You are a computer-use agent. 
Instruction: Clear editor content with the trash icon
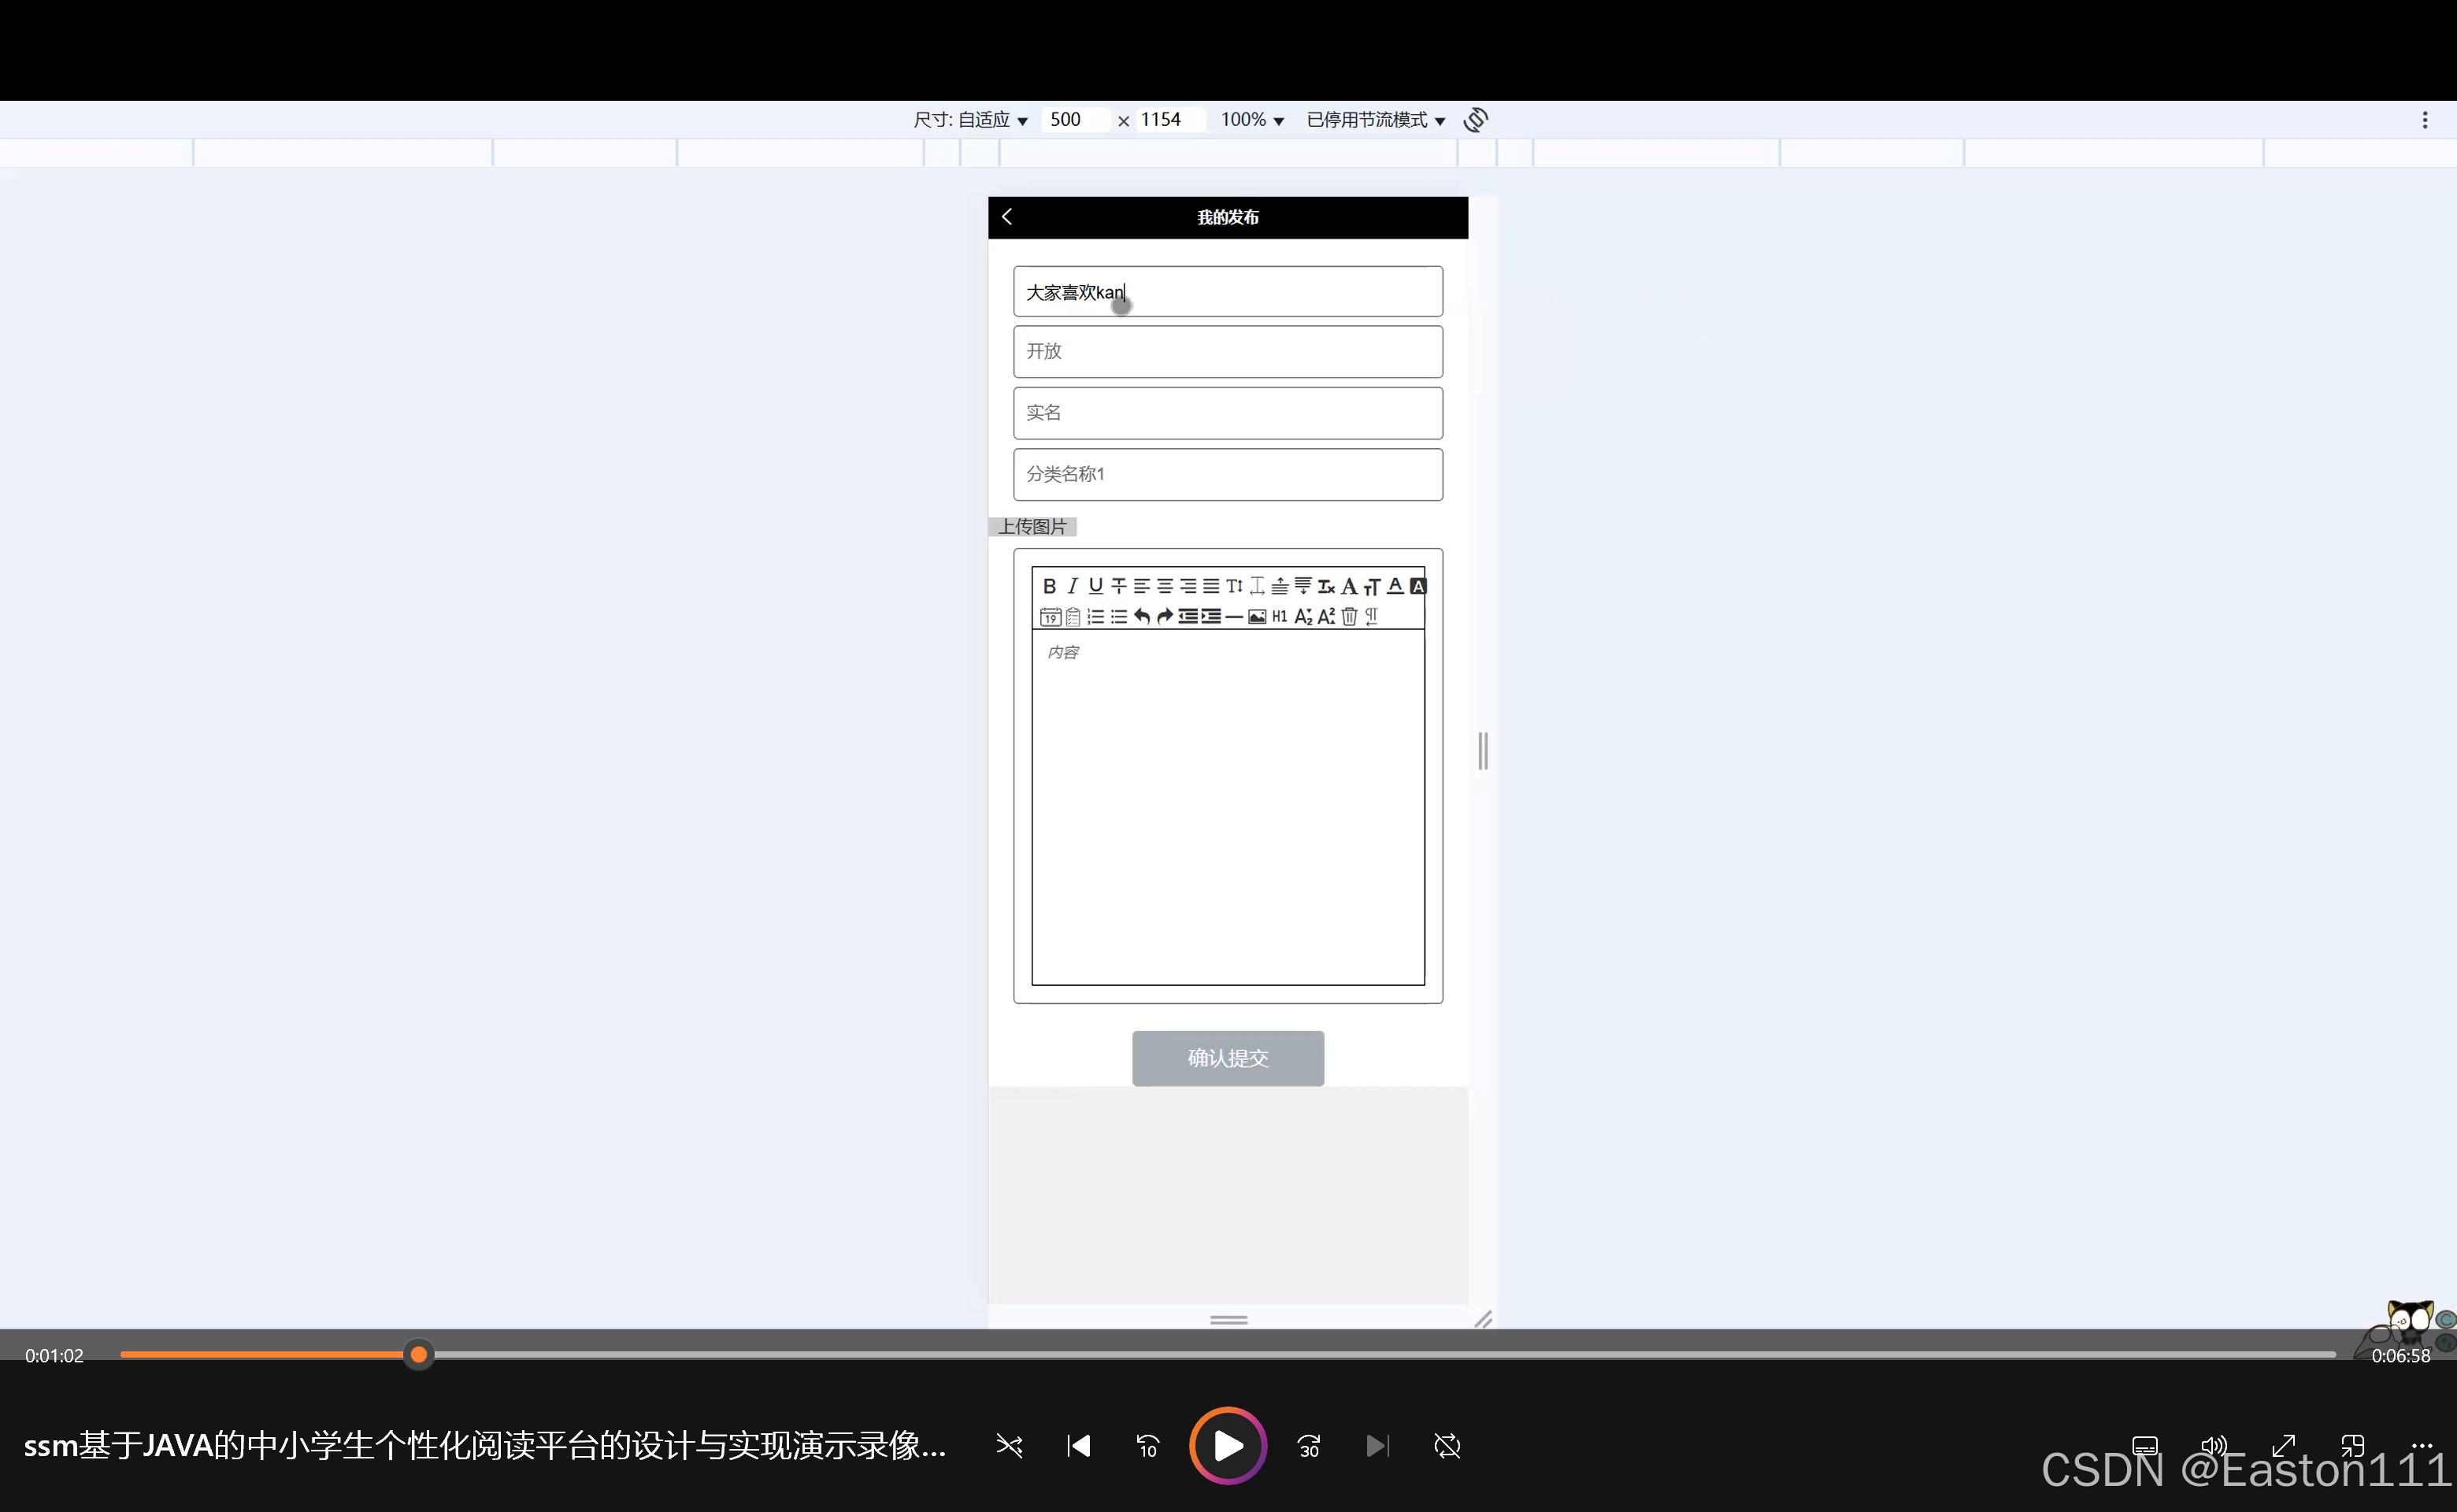click(1349, 616)
